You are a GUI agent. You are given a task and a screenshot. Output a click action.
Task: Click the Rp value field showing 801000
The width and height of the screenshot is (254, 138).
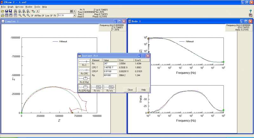coord(110,75)
